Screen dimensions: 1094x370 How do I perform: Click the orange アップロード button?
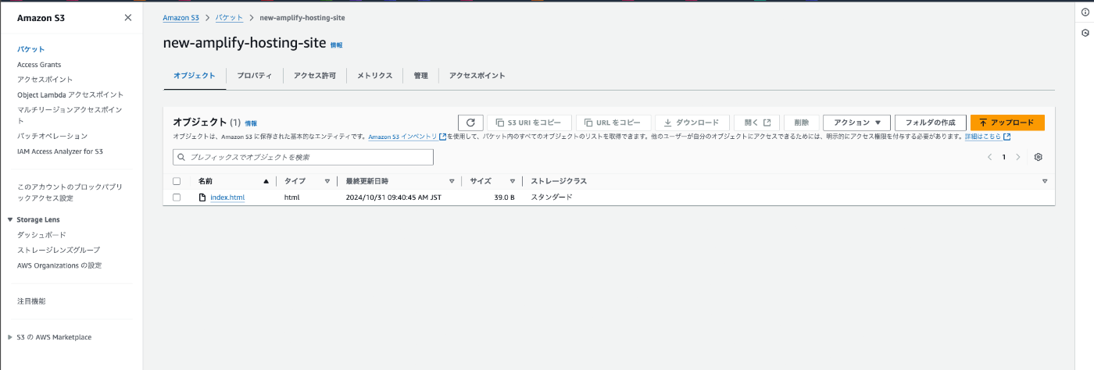click(1007, 123)
